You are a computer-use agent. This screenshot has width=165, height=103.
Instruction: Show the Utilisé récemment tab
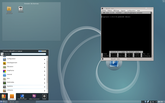(x=34, y=97)
